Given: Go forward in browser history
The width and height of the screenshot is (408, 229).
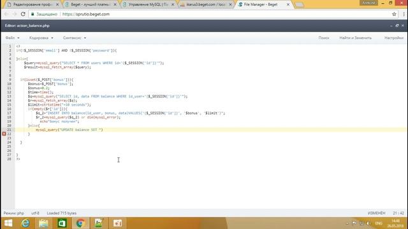Looking at the screenshot, I should [15, 14].
